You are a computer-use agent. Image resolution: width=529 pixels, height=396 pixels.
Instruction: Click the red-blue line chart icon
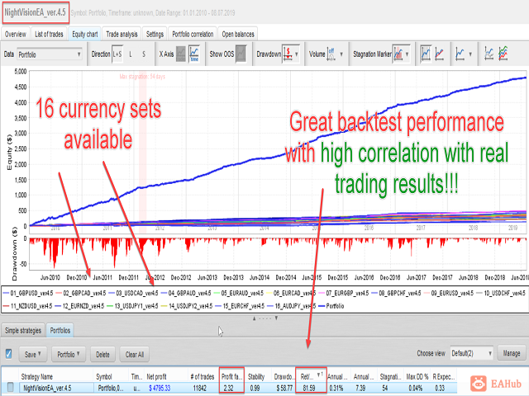[x=439, y=54]
